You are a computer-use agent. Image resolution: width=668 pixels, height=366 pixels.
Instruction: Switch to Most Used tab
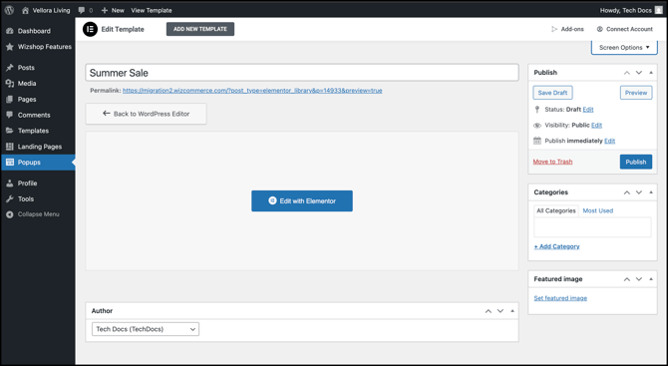tap(597, 210)
